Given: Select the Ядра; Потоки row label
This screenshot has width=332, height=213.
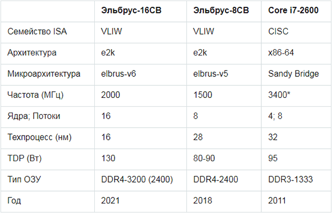Looking at the screenshot, I should pos(34,116).
